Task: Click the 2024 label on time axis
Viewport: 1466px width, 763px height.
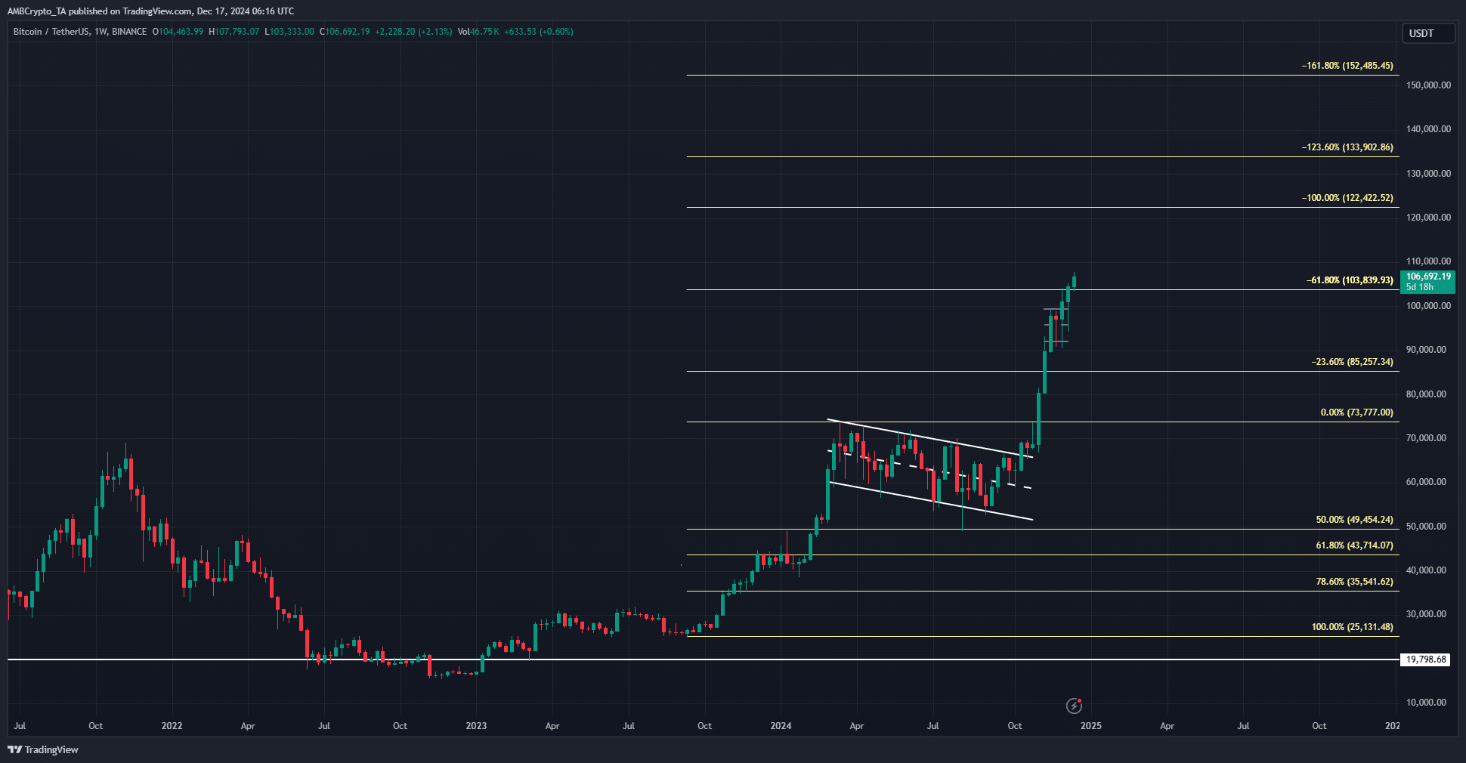Action: click(x=781, y=726)
